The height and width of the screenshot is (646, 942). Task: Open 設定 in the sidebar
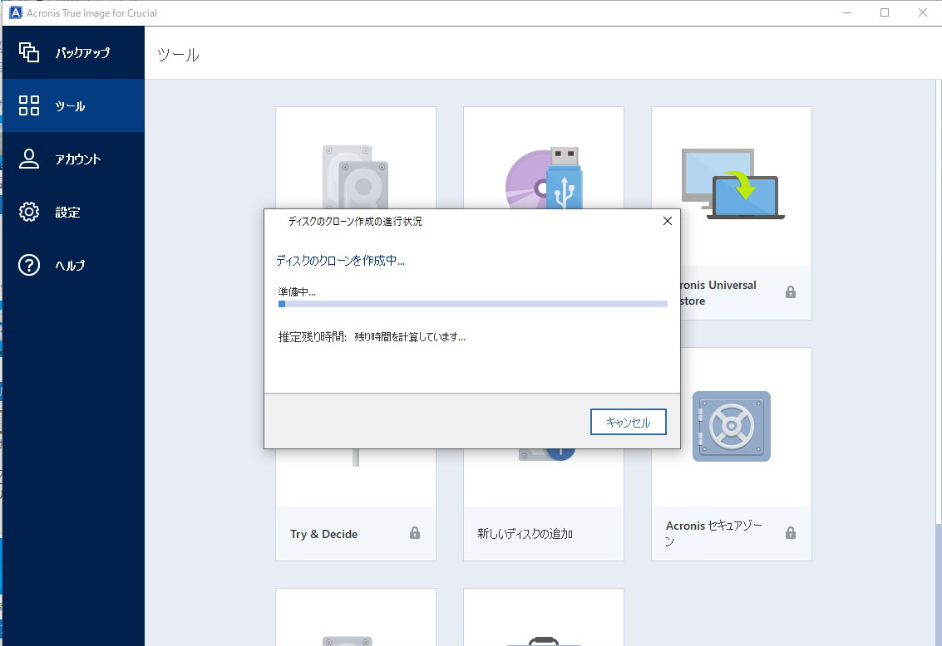(x=73, y=212)
